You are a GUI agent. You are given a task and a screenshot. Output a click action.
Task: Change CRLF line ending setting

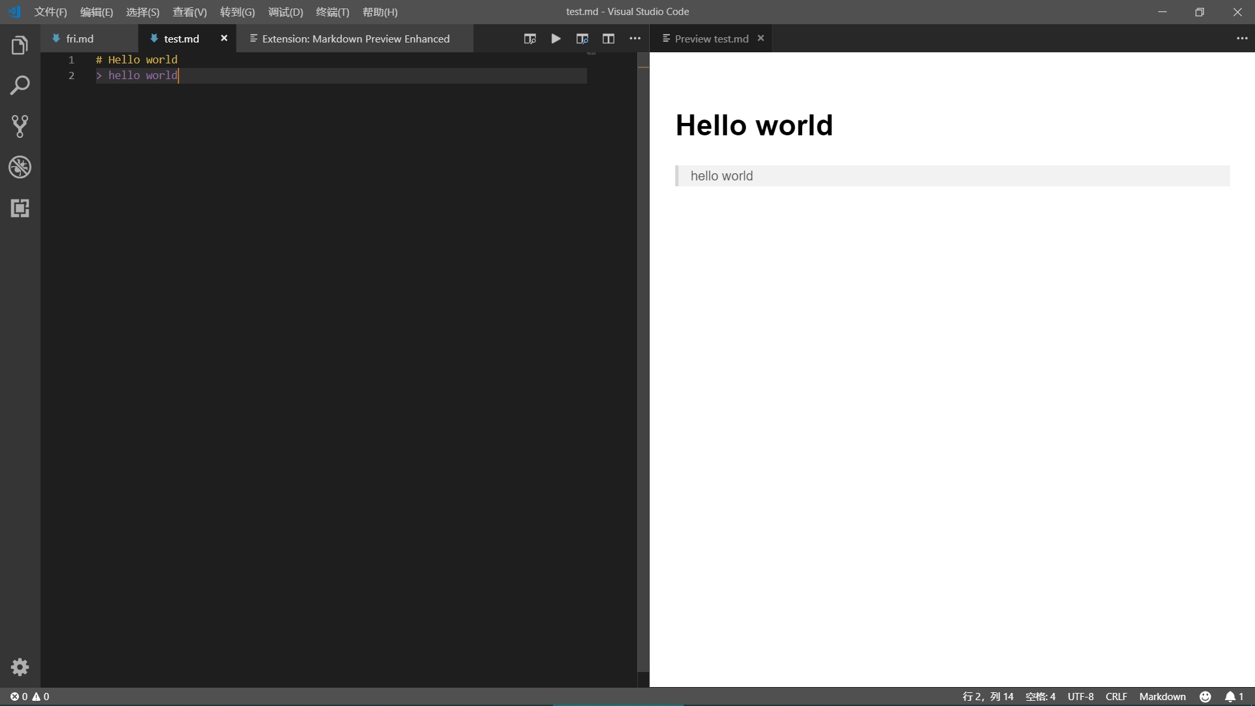tap(1116, 696)
